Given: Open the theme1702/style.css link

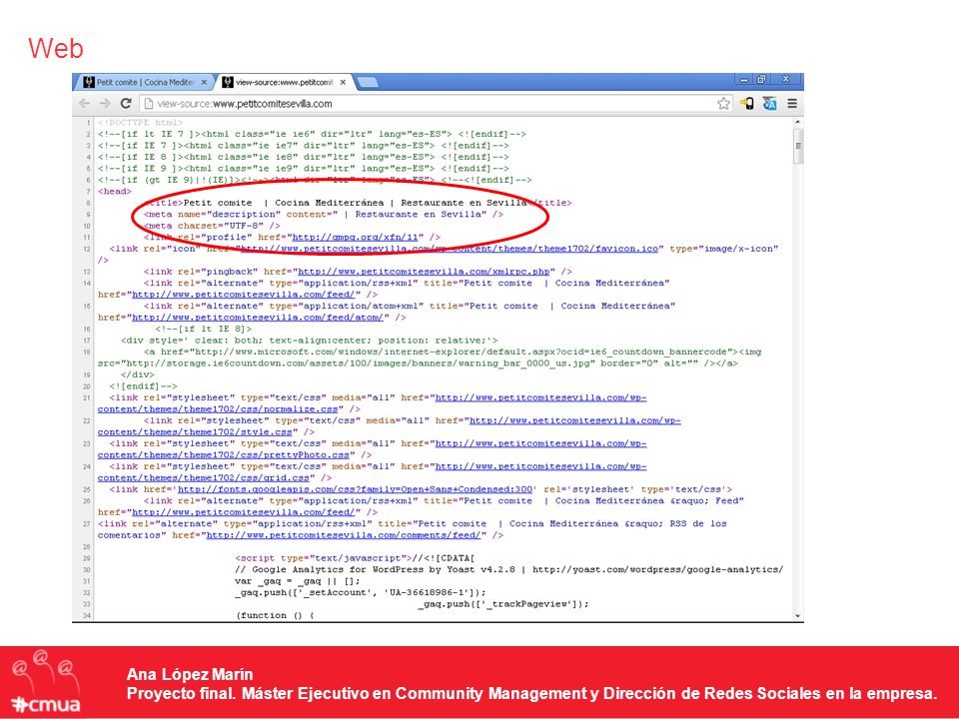Looking at the screenshot, I should click(389, 426).
